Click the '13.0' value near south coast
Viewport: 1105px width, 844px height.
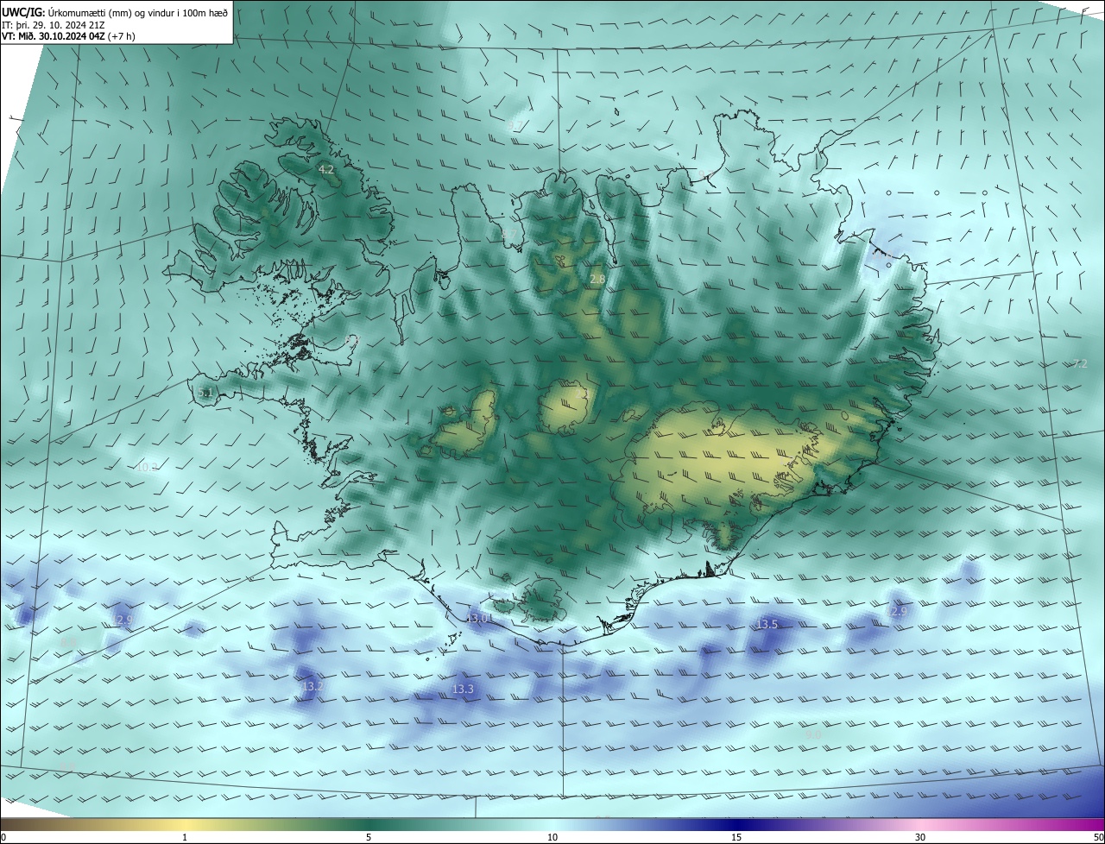click(478, 619)
